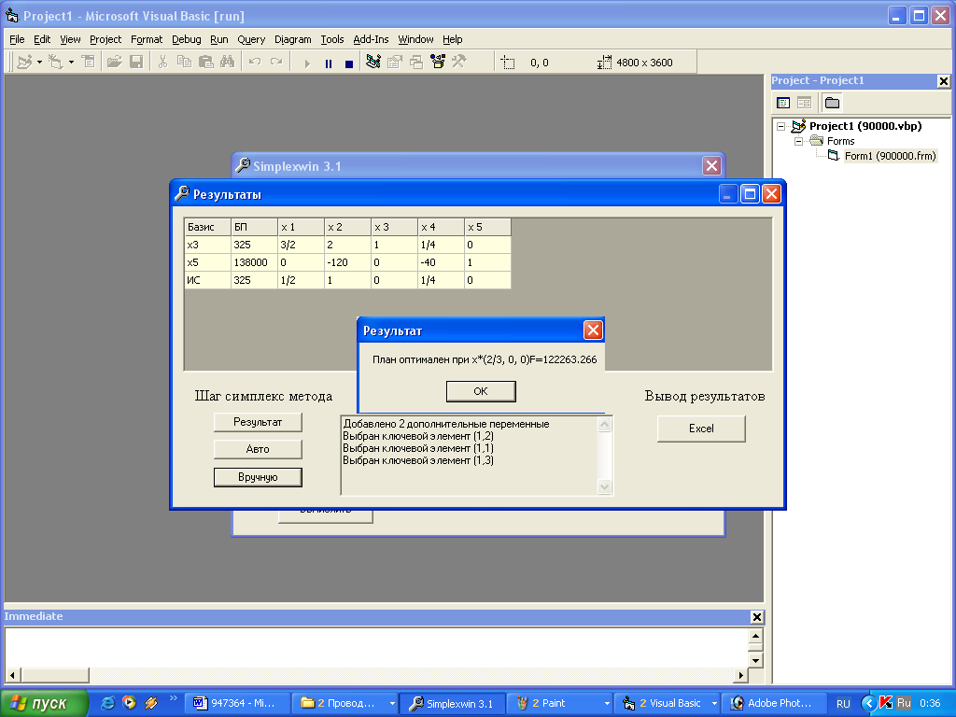Open the Properties Window toolbar icon

395,63
